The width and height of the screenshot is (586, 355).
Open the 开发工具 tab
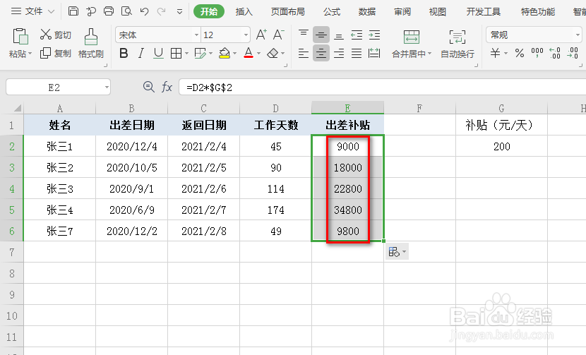point(483,11)
